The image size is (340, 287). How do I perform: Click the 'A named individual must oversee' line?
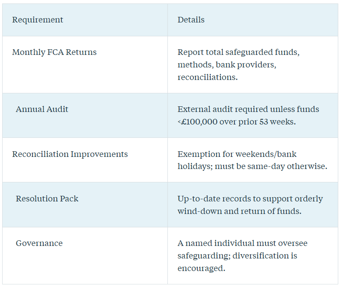click(x=242, y=243)
